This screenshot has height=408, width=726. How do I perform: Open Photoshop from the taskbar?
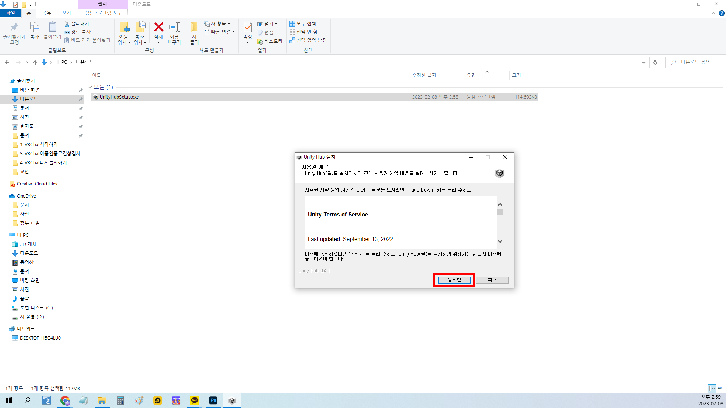tap(213, 400)
